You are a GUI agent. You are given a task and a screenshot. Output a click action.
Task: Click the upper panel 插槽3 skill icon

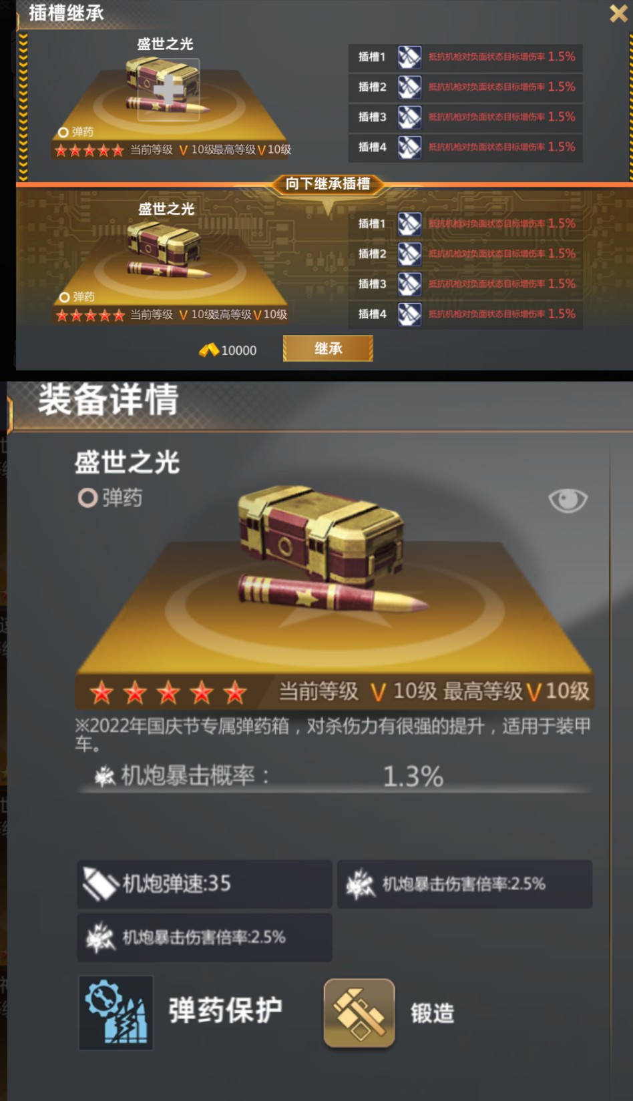[409, 117]
